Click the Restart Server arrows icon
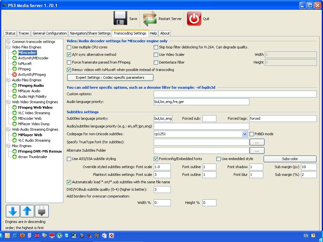 150,19
